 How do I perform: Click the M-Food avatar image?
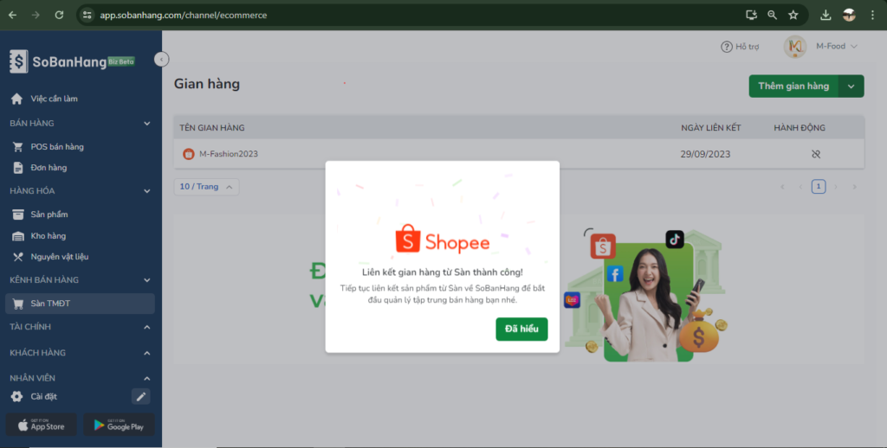pyautogui.click(x=795, y=47)
